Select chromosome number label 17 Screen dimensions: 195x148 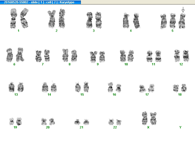point(147,95)
